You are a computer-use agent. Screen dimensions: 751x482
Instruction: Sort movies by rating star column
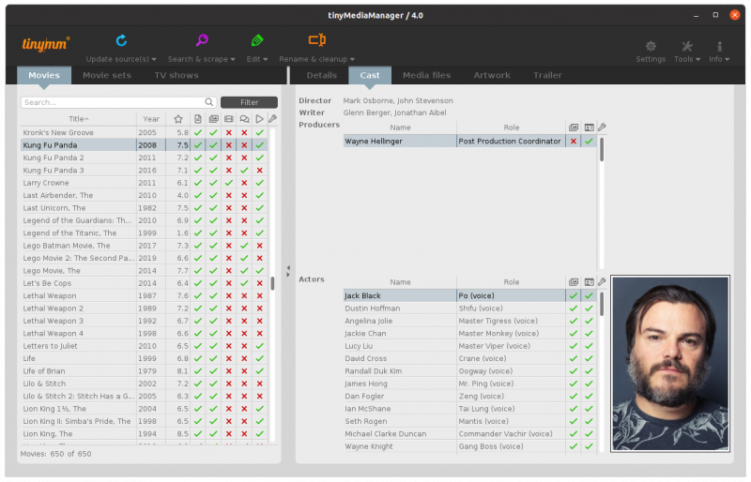[178, 119]
